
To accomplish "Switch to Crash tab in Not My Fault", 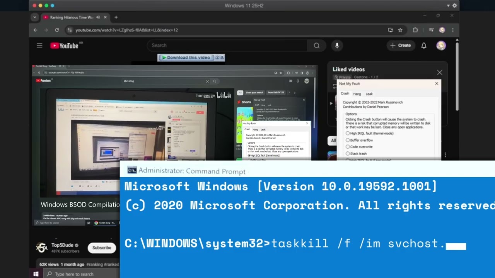I will (x=345, y=93).
